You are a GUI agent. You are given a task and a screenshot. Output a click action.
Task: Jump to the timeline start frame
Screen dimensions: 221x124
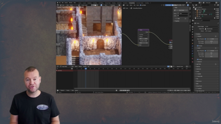120,90
